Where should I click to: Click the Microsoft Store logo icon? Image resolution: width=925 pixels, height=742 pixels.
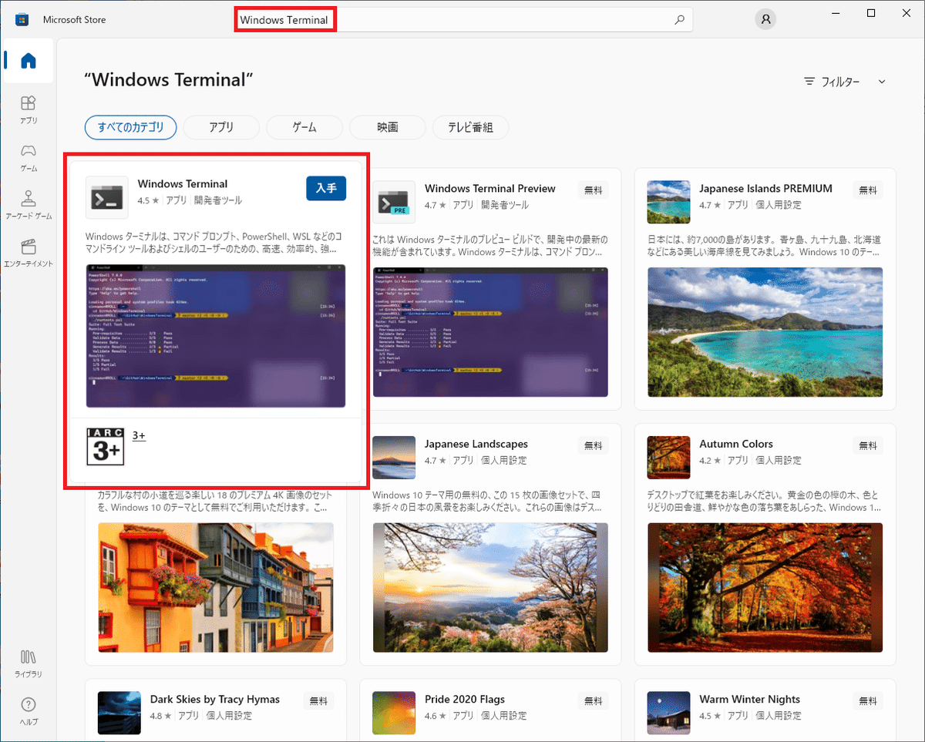(x=22, y=19)
